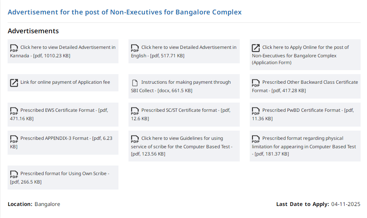
Task: Click PDF icon beside English Detailed Advertisement
Action: pyautogui.click(x=135, y=48)
